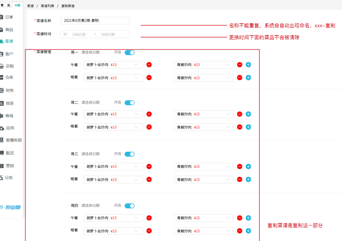Add a dish to 周二 晚餐 with plus icon

(x=248, y=127)
